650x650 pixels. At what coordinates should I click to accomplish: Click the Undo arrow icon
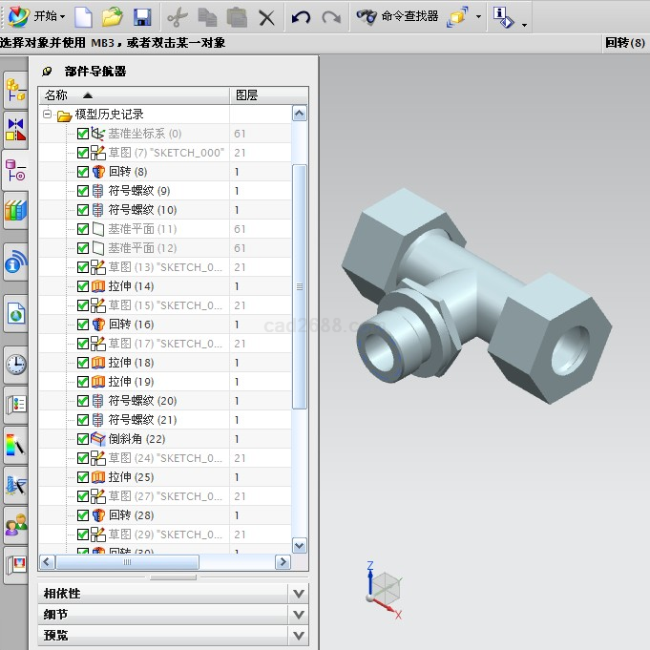pyautogui.click(x=301, y=16)
